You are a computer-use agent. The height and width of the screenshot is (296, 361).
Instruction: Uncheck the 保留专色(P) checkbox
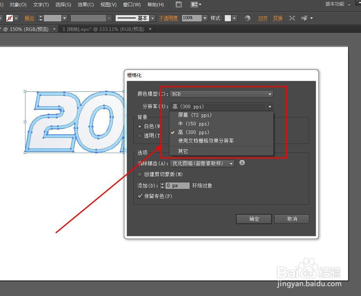[x=140, y=196]
